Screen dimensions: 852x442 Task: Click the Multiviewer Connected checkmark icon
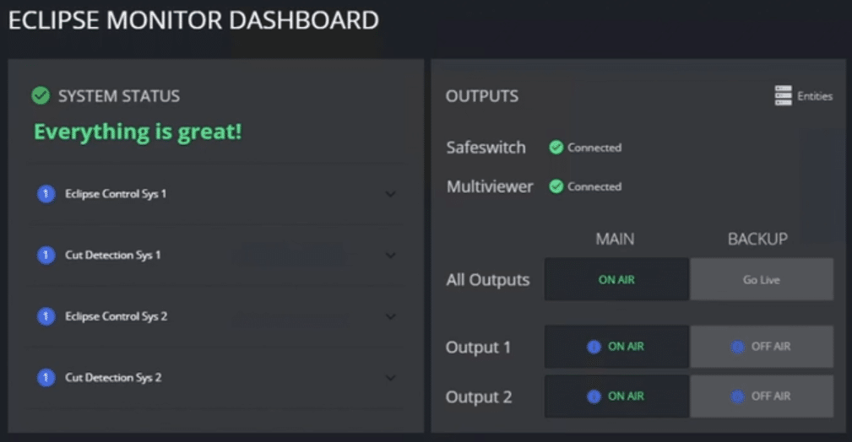coord(556,186)
